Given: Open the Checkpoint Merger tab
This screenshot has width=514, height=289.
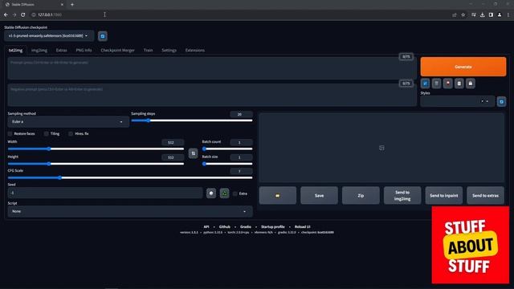Looking at the screenshot, I should (x=118, y=51).
